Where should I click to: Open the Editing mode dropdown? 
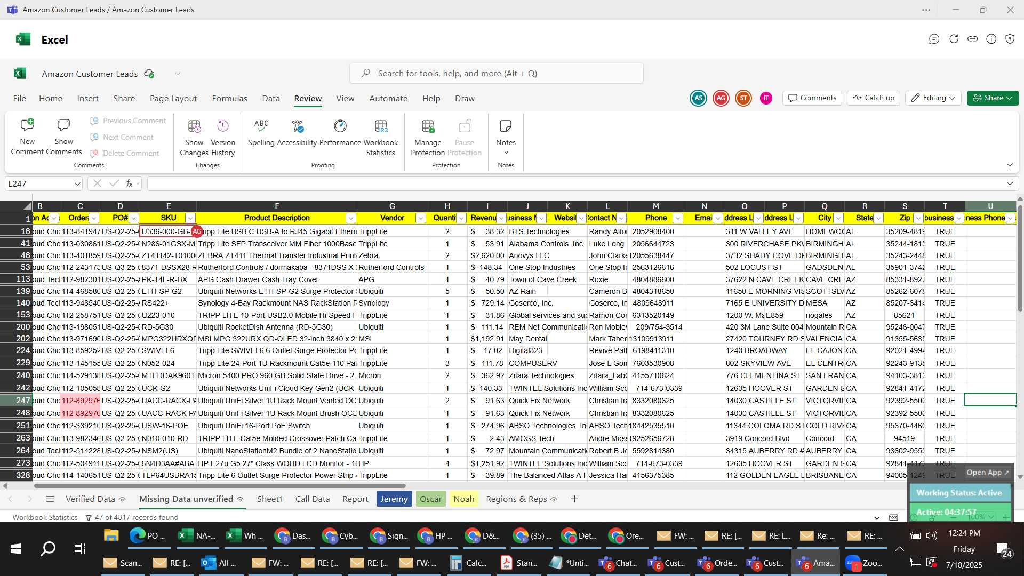933,98
